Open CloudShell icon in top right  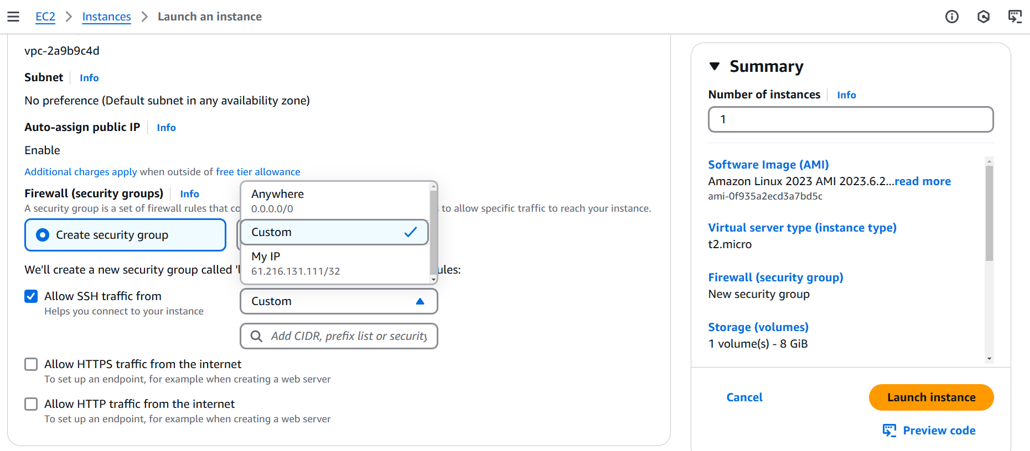click(1015, 17)
